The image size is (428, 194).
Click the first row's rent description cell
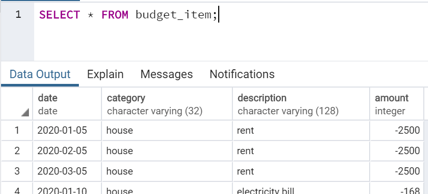click(x=301, y=131)
